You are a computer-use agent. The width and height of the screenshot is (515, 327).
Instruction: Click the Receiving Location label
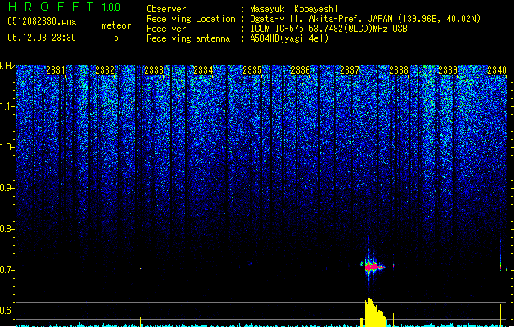click(191, 19)
